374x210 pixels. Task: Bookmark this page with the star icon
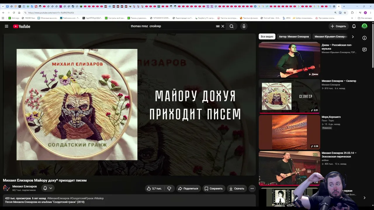click(x=345, y=13)
